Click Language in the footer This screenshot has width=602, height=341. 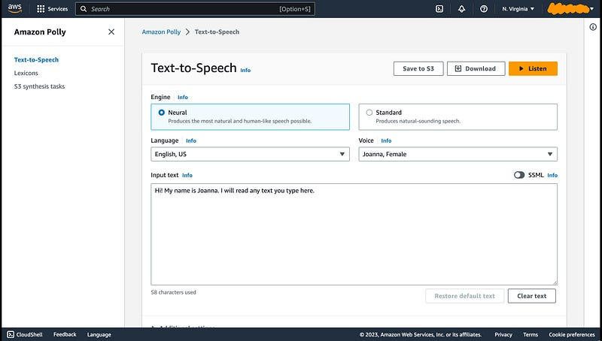pyautogui.click(x=99, y=334)
